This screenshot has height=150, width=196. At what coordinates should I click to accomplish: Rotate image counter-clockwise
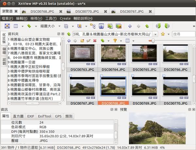[x=158, y=26]
